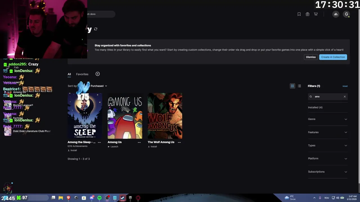
Task: Expand the Types filter section
Action: point(328,145)
